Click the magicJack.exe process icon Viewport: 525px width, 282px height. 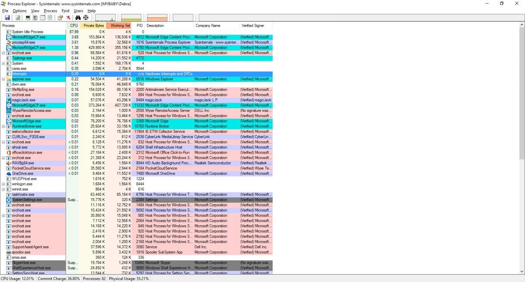[9, 100]
